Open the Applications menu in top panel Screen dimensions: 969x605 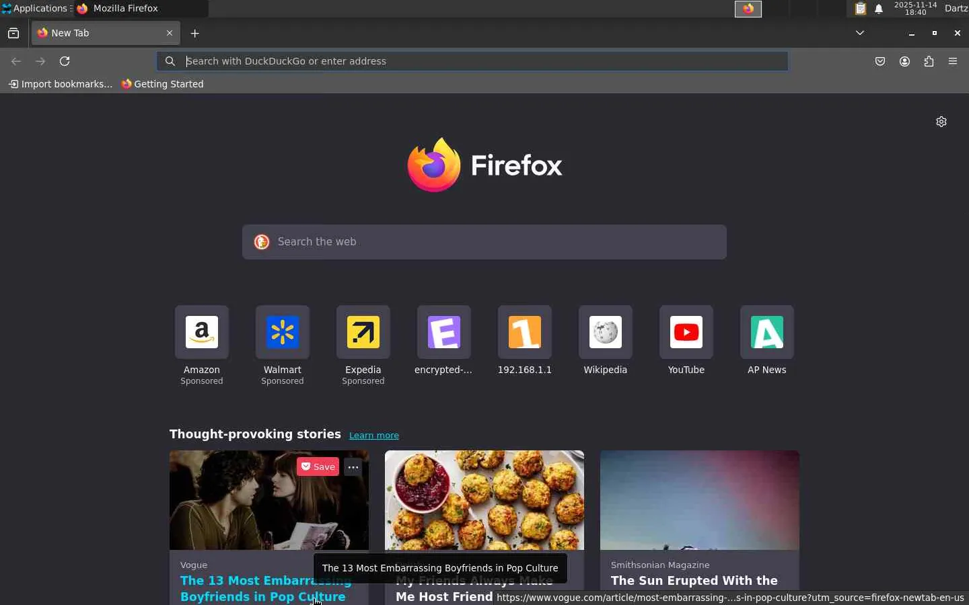36,9
